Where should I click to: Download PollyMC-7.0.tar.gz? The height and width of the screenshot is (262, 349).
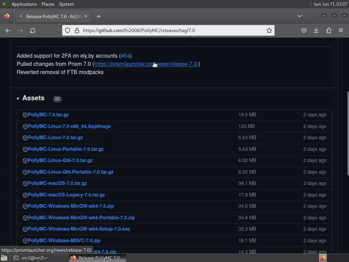click(48, 115)
